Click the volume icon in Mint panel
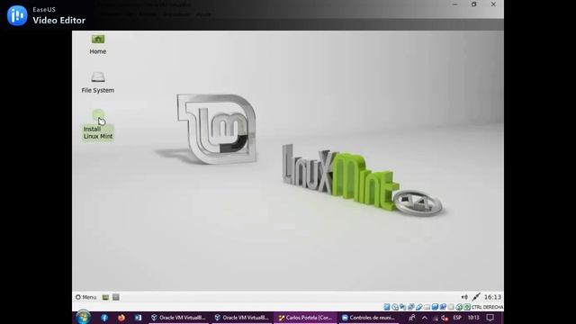 [464, 297]
